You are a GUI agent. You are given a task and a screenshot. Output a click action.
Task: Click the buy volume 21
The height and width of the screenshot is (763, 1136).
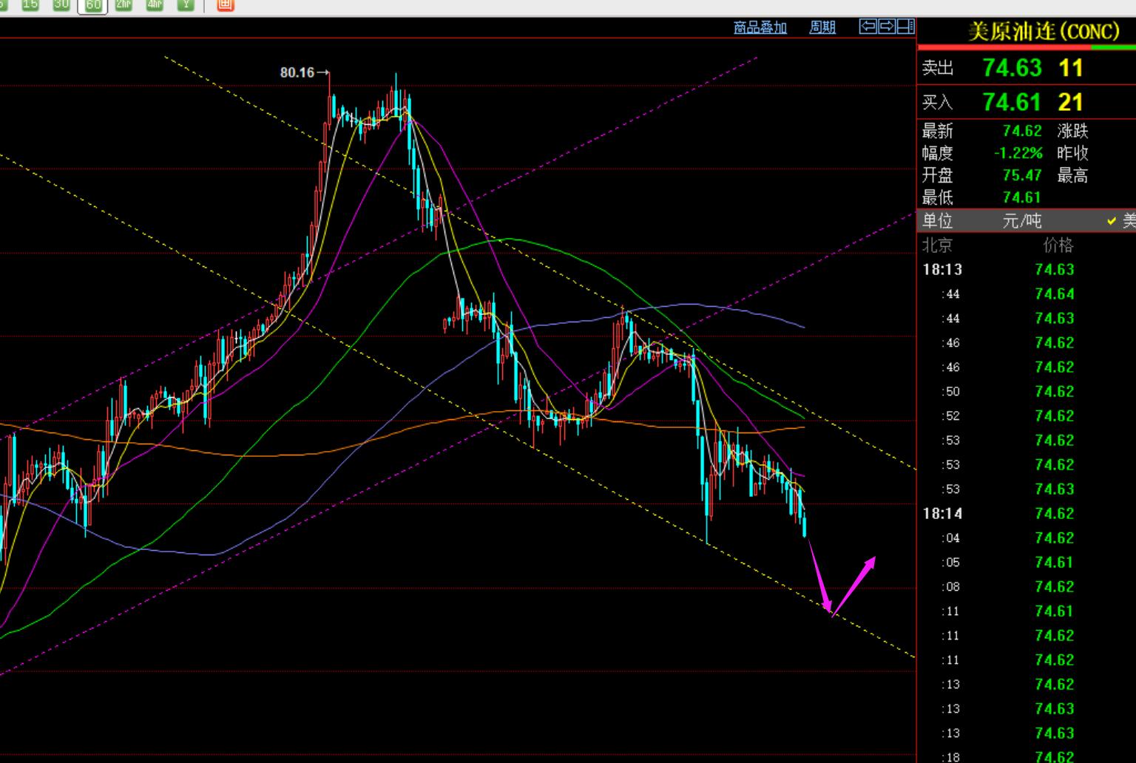(1071, 102)
